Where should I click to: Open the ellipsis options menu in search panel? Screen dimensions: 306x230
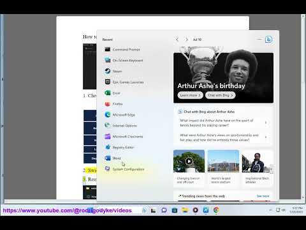pos(259,39)
